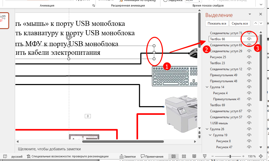Go to the previous slide using double-arrow up
Viewport: 269px width, 161px height.
[199, 133]
